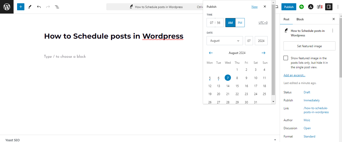Viewport: 342px width, 142px height.
Task: Open post actions three-dot menu
Action: (333, 31)
